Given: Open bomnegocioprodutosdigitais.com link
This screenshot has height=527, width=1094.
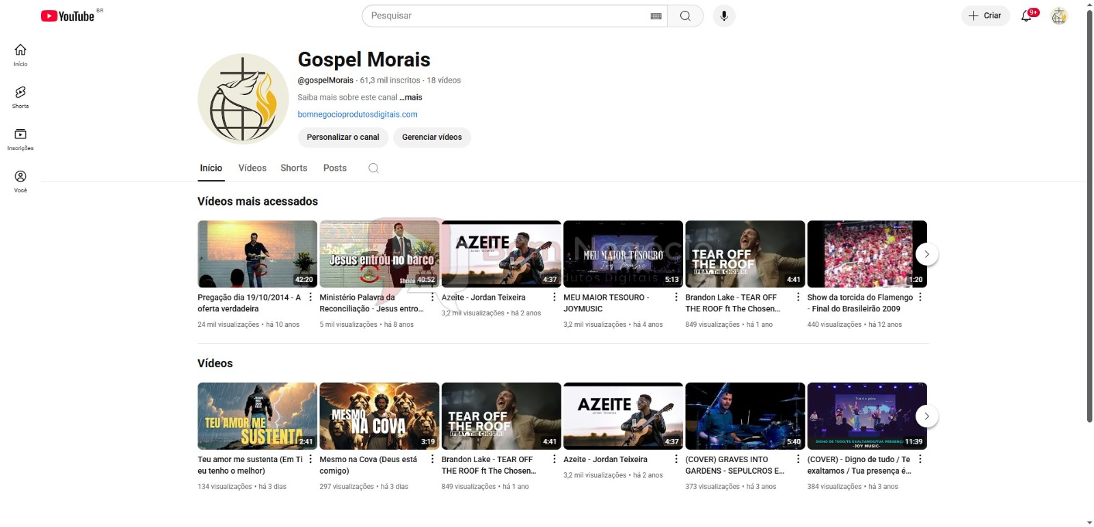Looking at the screenshot, I should click(358, 115).
